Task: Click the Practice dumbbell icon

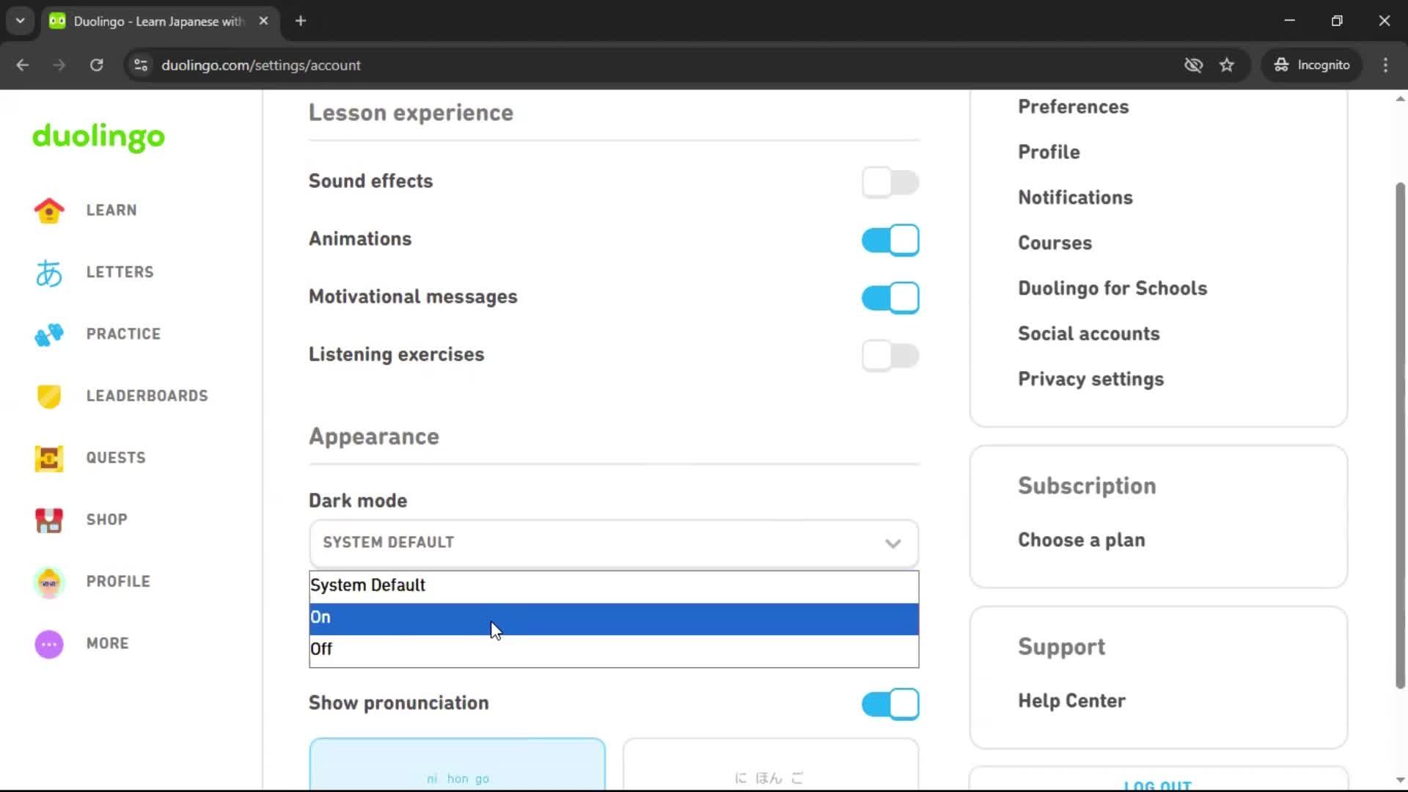Action: pyautogui.click(x=48, y=334)
